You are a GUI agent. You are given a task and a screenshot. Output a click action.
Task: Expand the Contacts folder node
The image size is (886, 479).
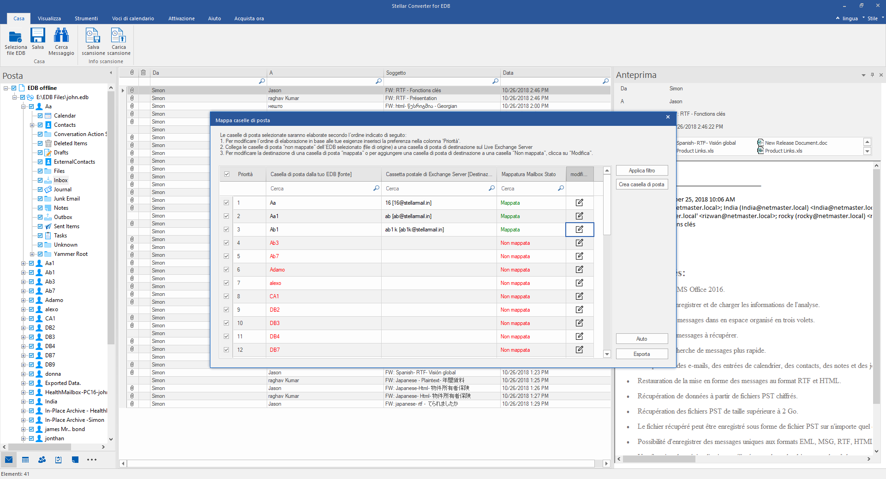click(32, 125)
